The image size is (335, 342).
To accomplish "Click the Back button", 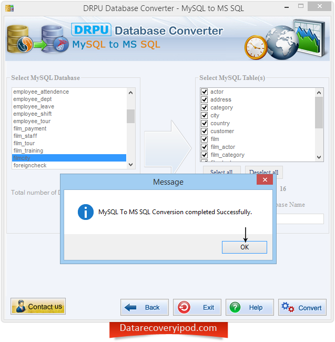I will (145, 307).
